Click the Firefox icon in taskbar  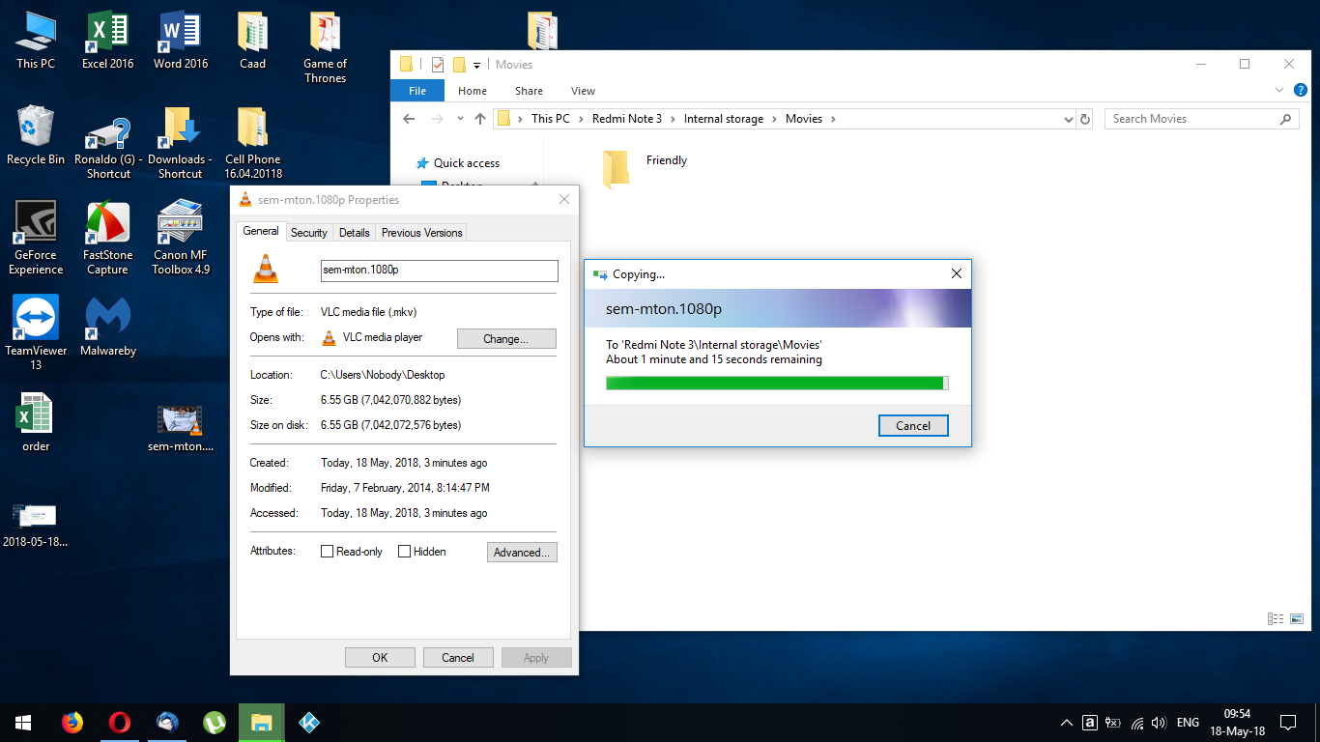click(x=72, y=723)
